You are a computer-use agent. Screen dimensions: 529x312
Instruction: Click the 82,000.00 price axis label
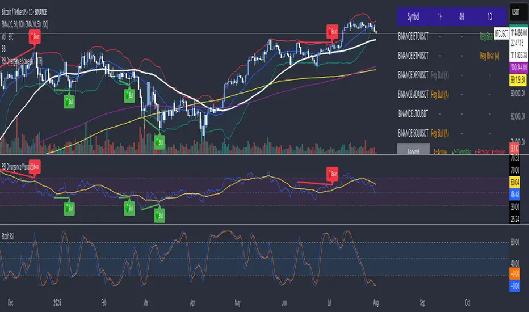518,116
